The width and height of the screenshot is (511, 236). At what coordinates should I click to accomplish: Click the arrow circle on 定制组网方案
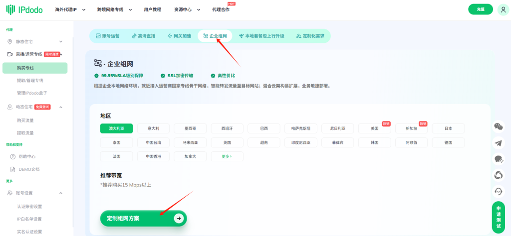coord(179,218)
